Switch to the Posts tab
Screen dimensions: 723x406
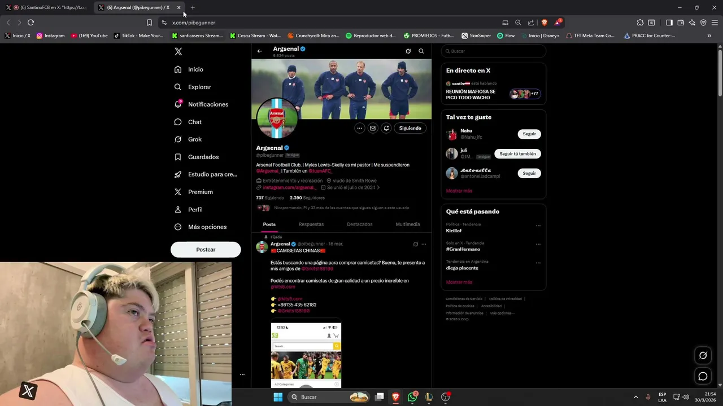(269, 224)
